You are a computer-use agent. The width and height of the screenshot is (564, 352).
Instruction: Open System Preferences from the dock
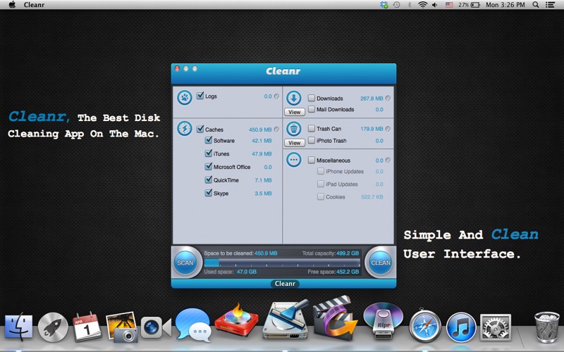[496, 327]
